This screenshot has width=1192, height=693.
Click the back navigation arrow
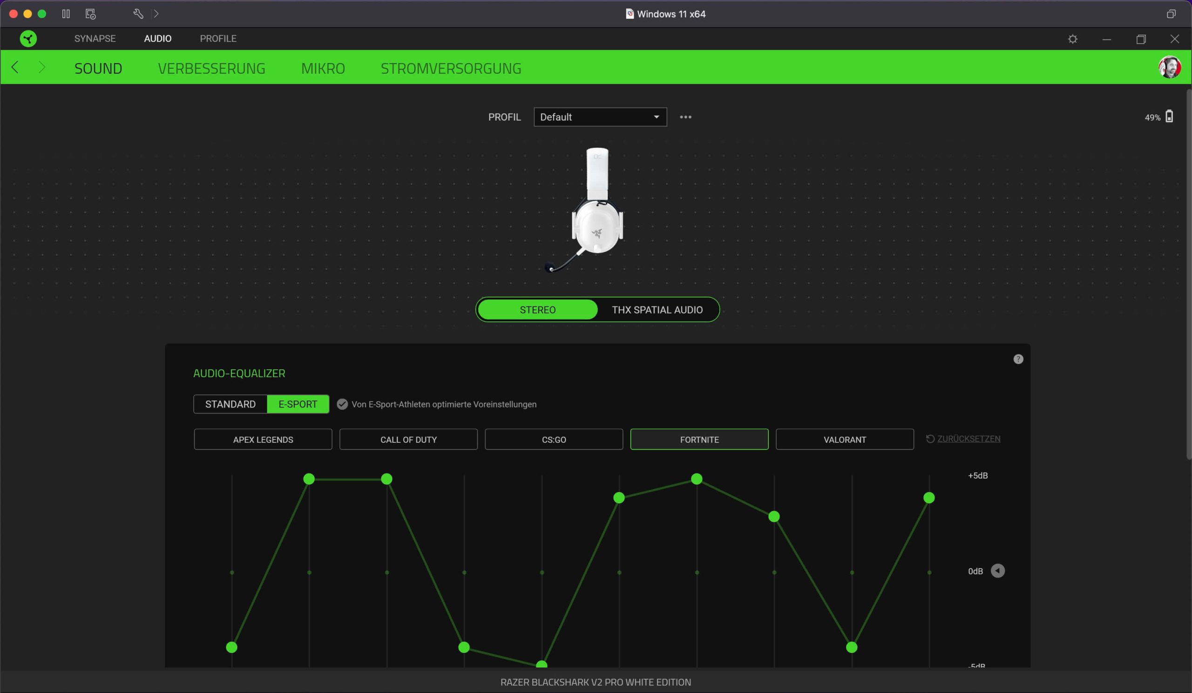(15, 67)
